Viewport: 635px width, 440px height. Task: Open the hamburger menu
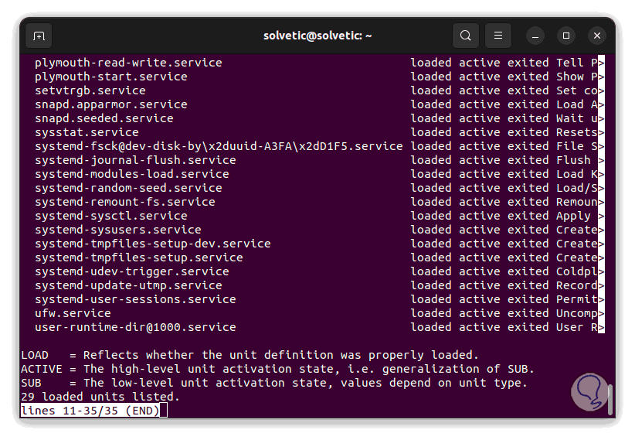(498, 36)
